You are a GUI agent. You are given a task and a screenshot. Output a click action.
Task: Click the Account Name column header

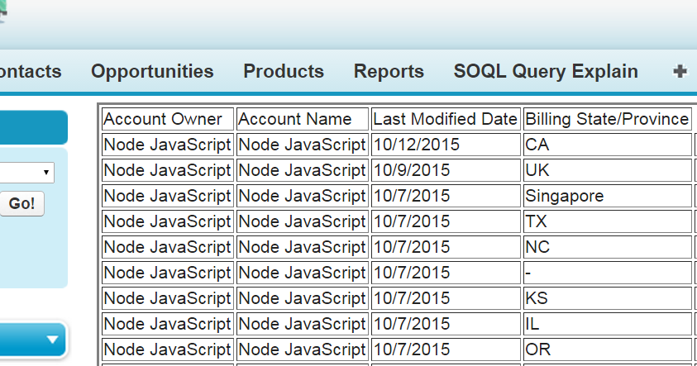pyautogui.click(x=303, y=119)
